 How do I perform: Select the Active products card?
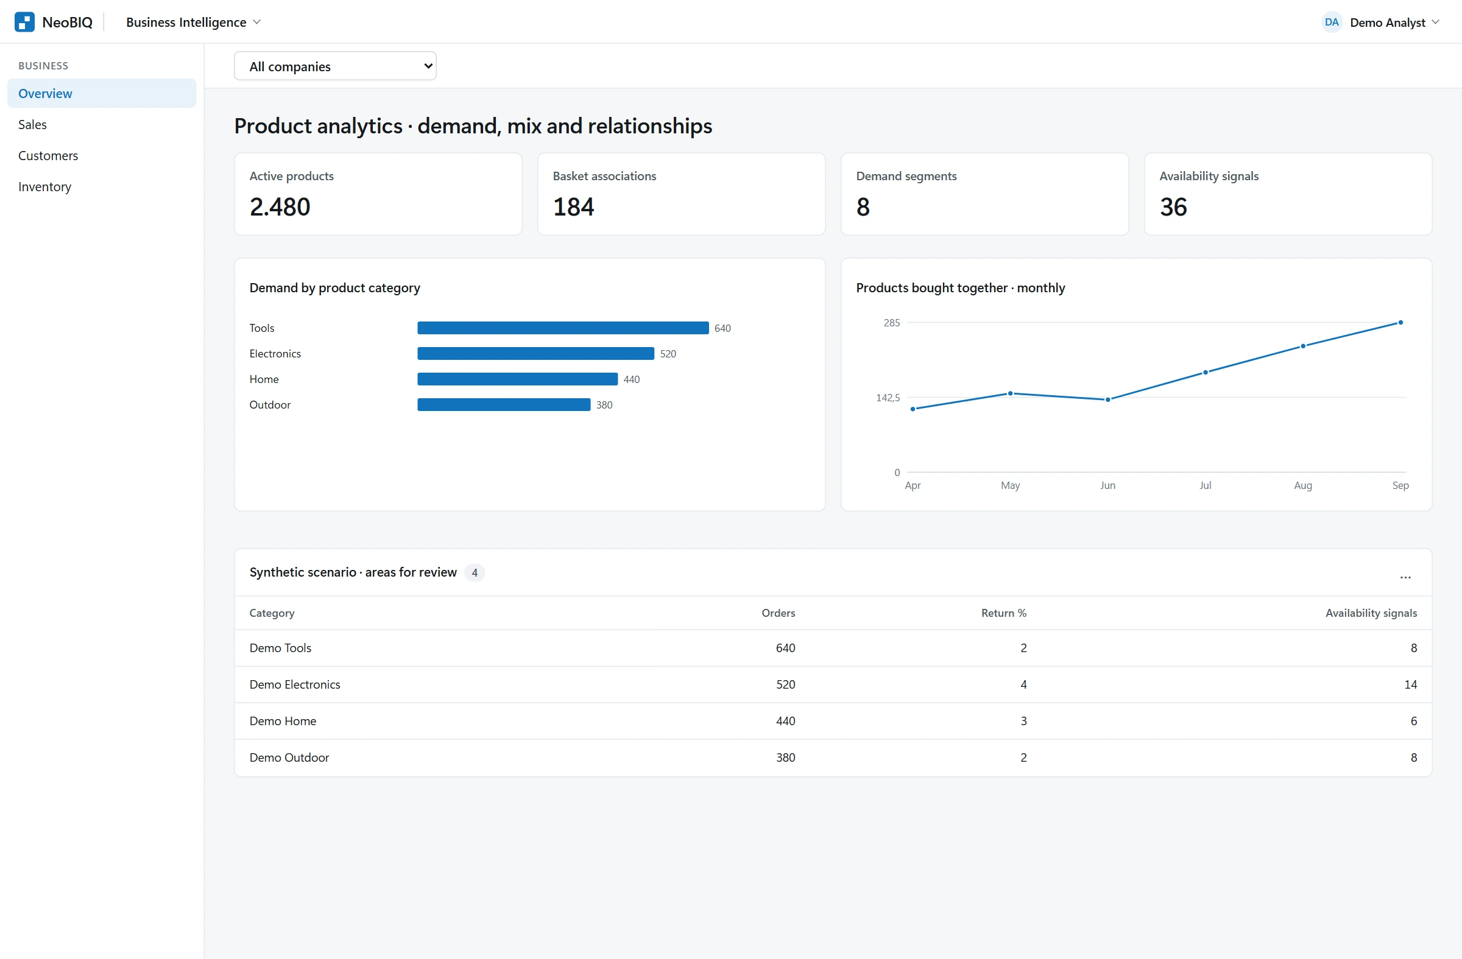point(378,194)
